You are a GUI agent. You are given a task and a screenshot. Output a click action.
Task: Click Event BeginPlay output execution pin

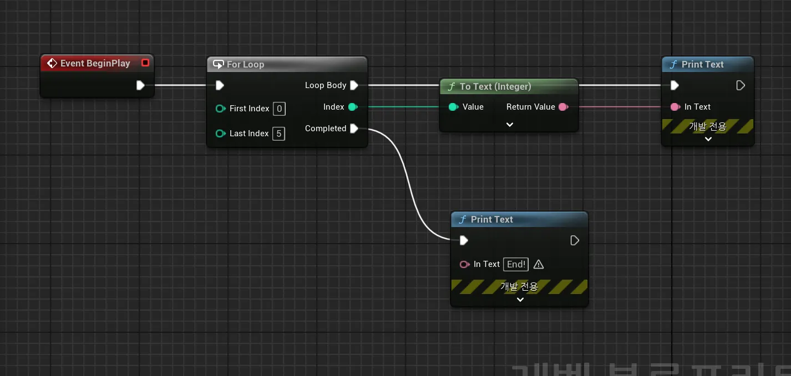140,85
